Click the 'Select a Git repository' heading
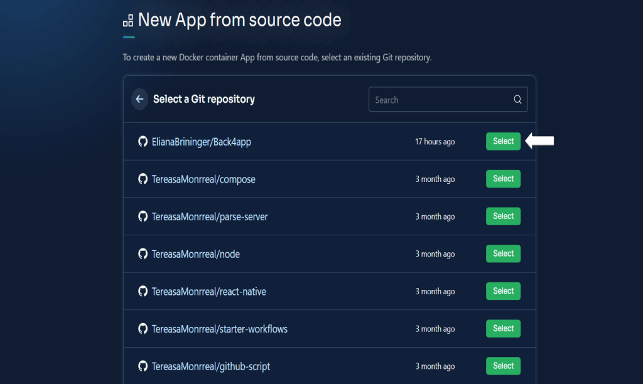643x384 pixels. pos(204,99)
